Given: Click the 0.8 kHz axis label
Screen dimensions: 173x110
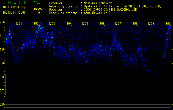Looking at the screenshot, I should pyautogui.click(x=2, y=77).
